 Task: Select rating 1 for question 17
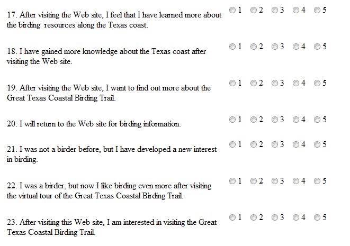pyautogui.click(x=232, y=10)
